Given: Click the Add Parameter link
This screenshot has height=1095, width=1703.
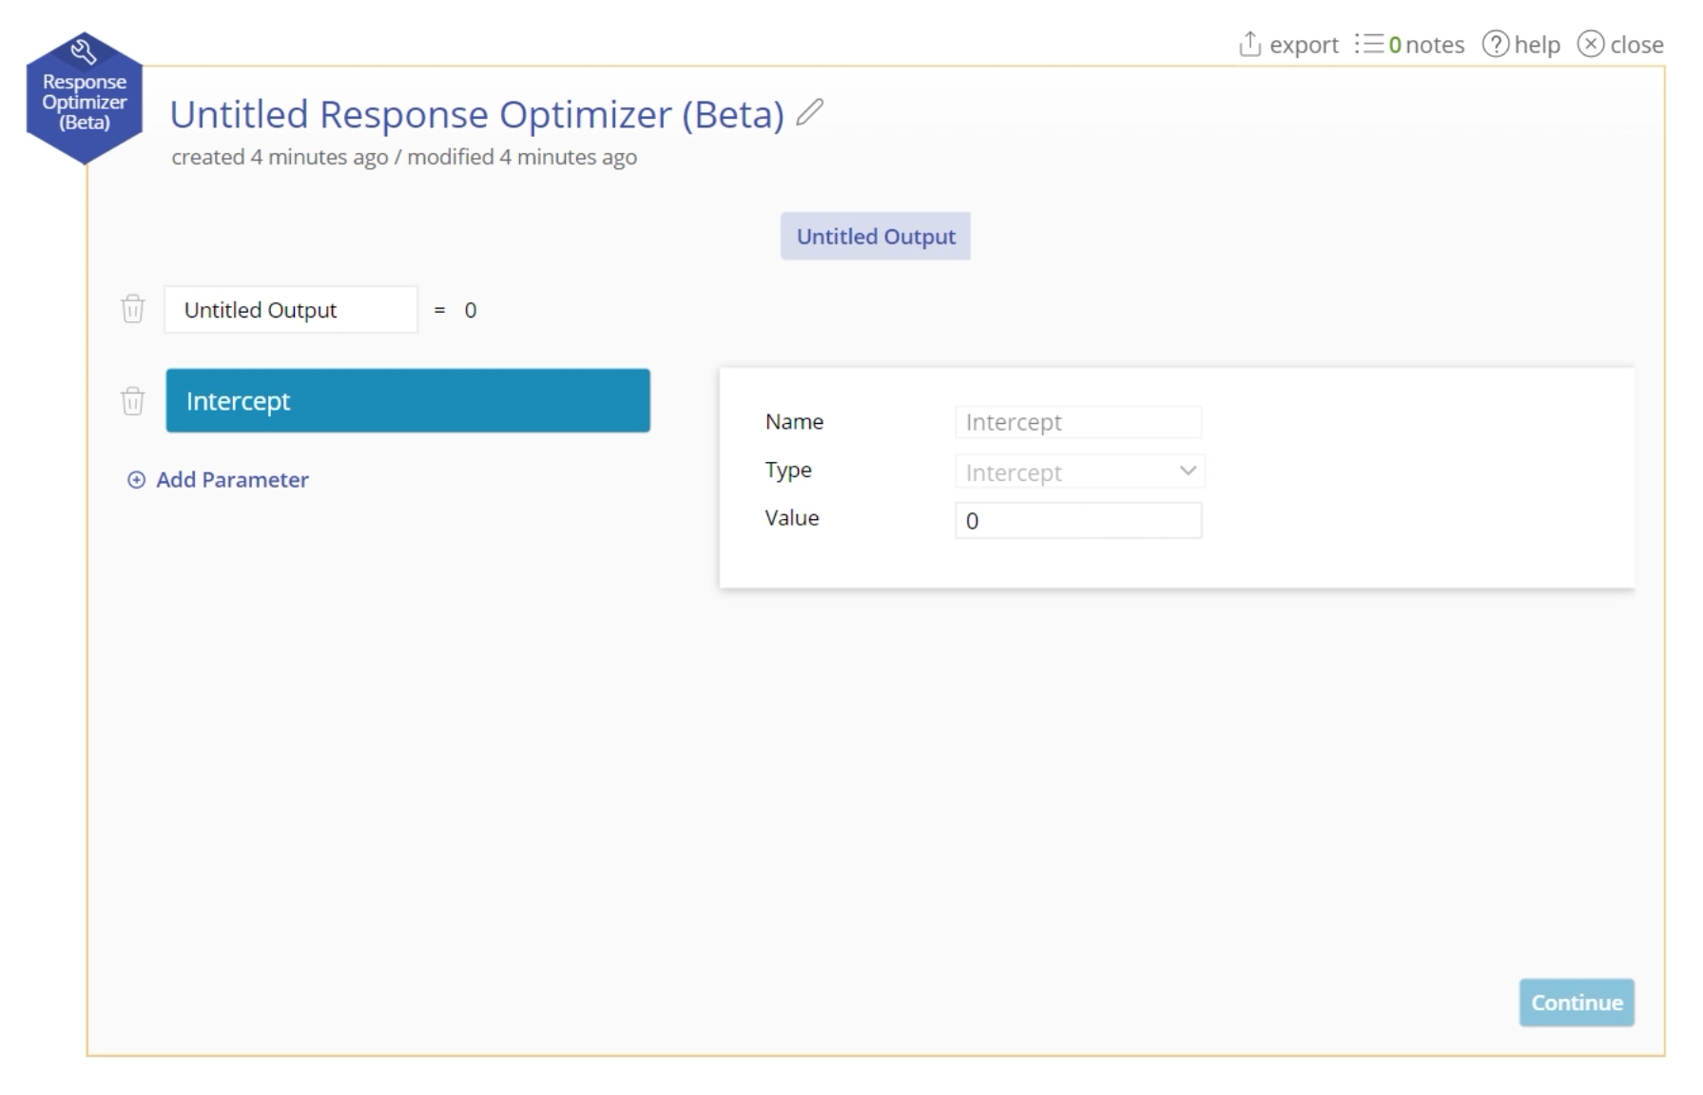Looking at the screenshot, I should point(232,480).
